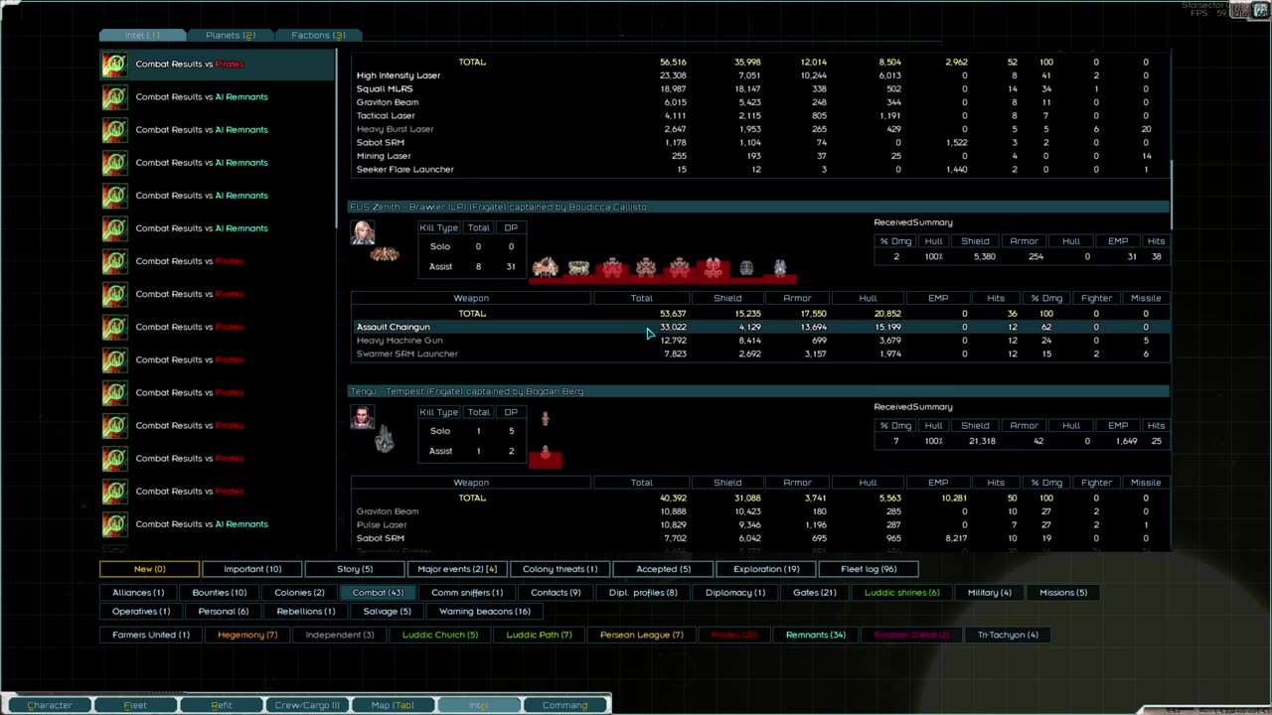Click the Tempest ship sprite beside Bogdan's portrait
The image size is (1272, 715).
click(385, 438)
